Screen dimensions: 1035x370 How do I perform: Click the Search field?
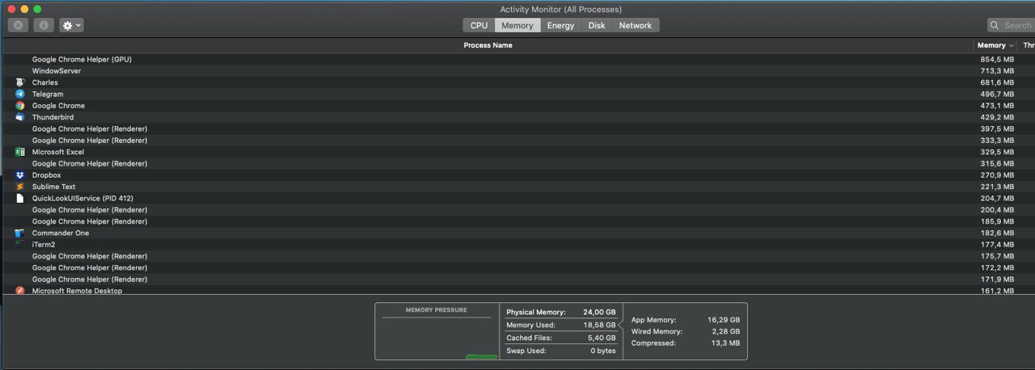pos(1011,25)
